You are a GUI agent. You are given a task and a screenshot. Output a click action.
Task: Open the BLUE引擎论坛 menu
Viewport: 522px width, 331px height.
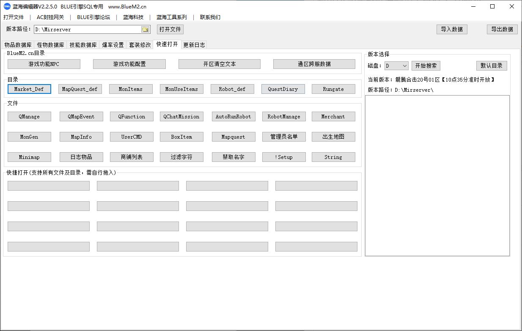tap(93, 17)
